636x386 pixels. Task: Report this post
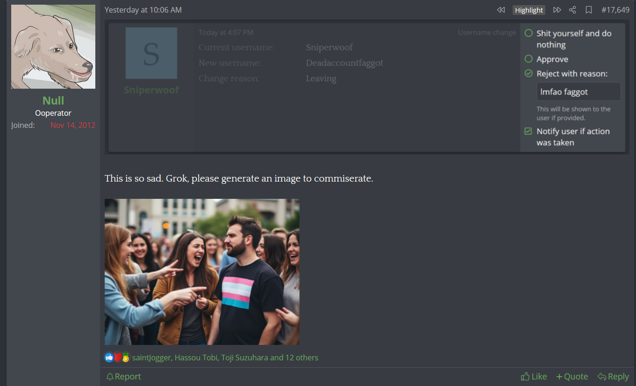[123, 376]
